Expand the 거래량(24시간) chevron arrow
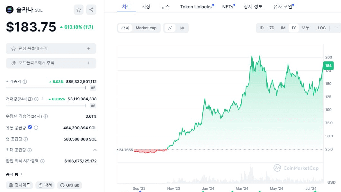341x192 pixels. [x=42, y=99]
